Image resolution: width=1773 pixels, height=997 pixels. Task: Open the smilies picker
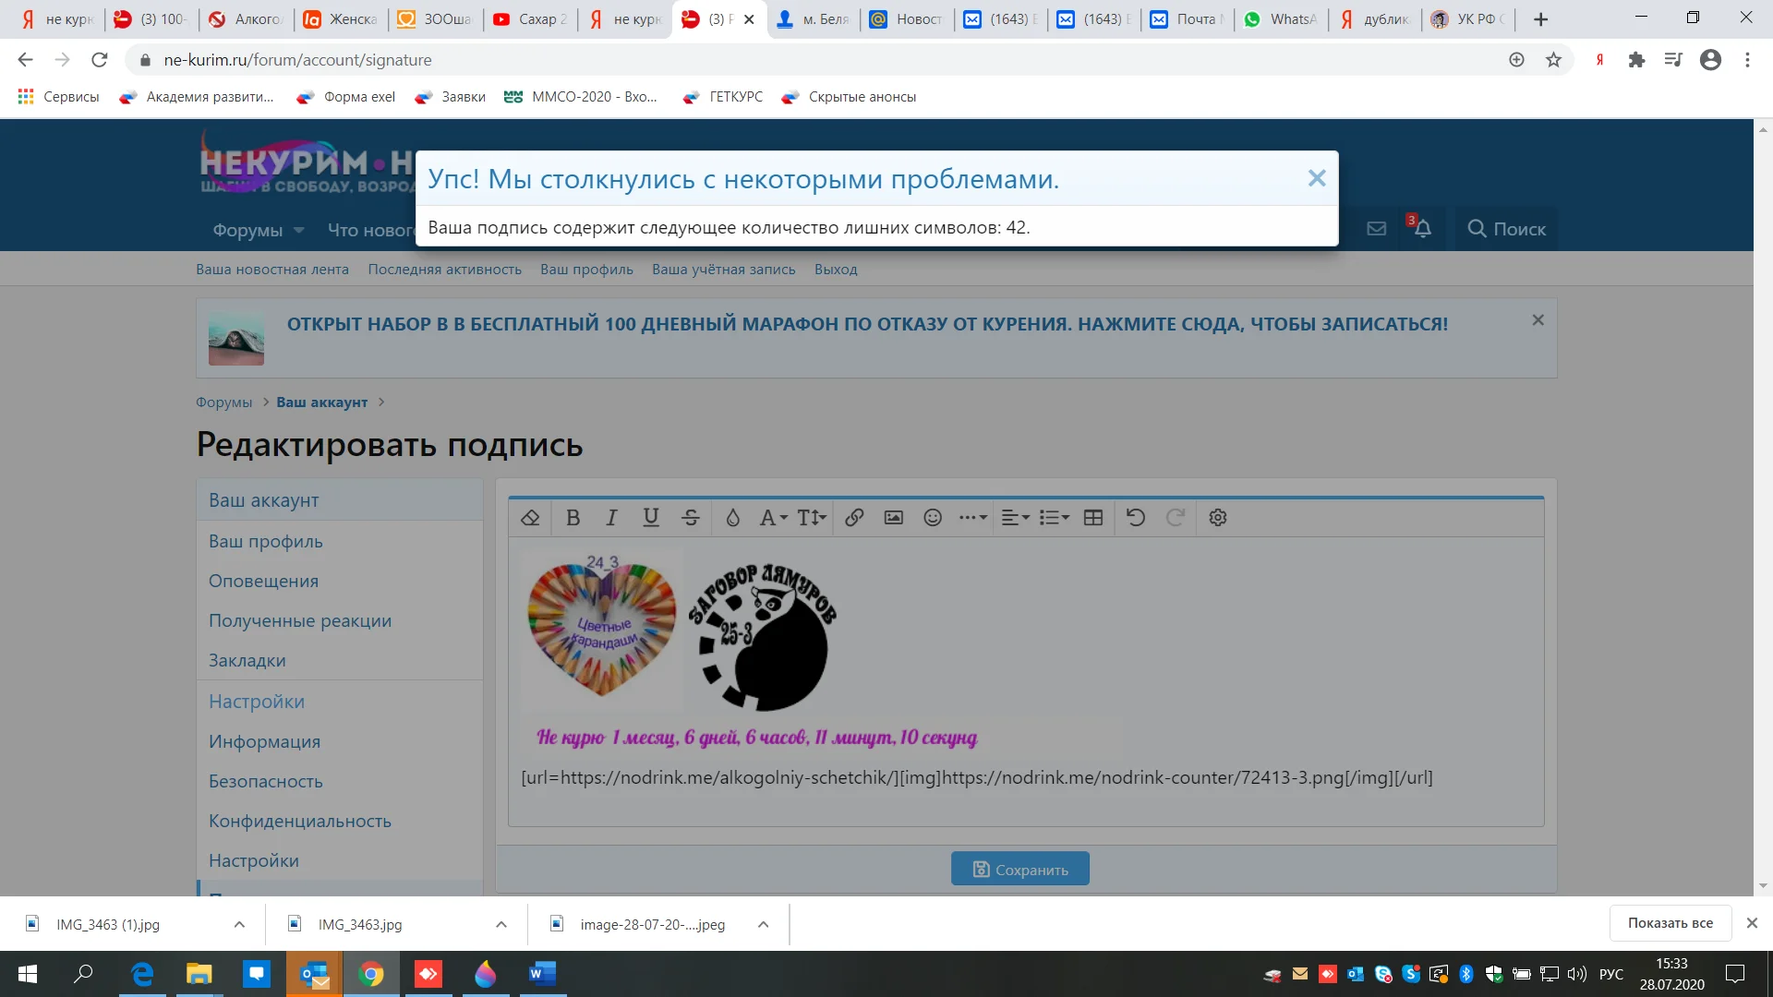click(932, 518)
